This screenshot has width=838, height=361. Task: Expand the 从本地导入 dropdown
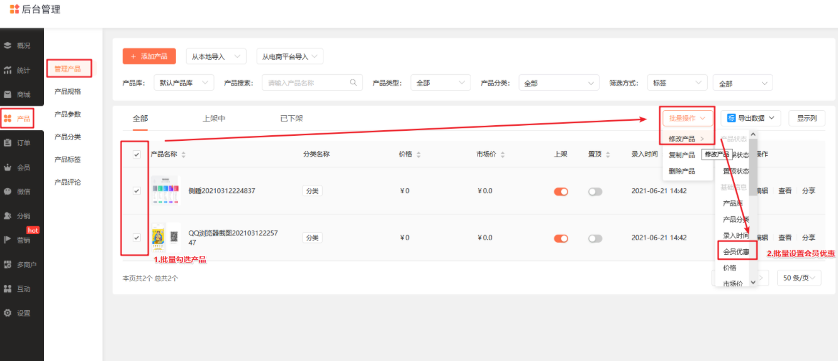pos(216,57)
